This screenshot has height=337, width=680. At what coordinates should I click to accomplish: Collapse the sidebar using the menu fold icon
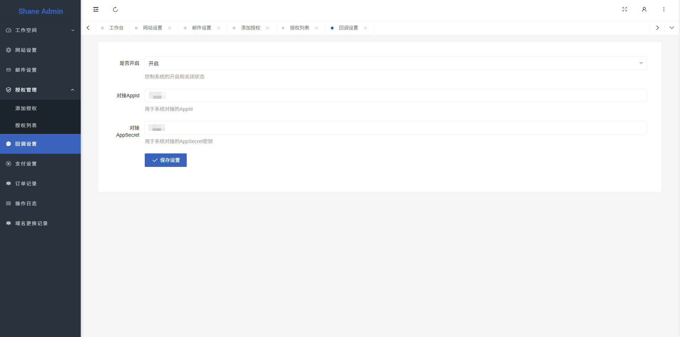tap(96, 10)
